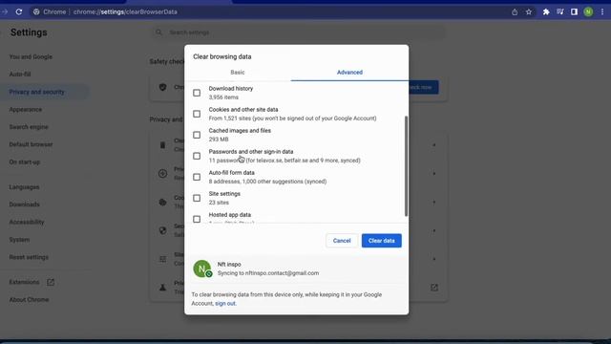Check the Site settings checkbox
The image size is (611, 344).
pos(197,198)
